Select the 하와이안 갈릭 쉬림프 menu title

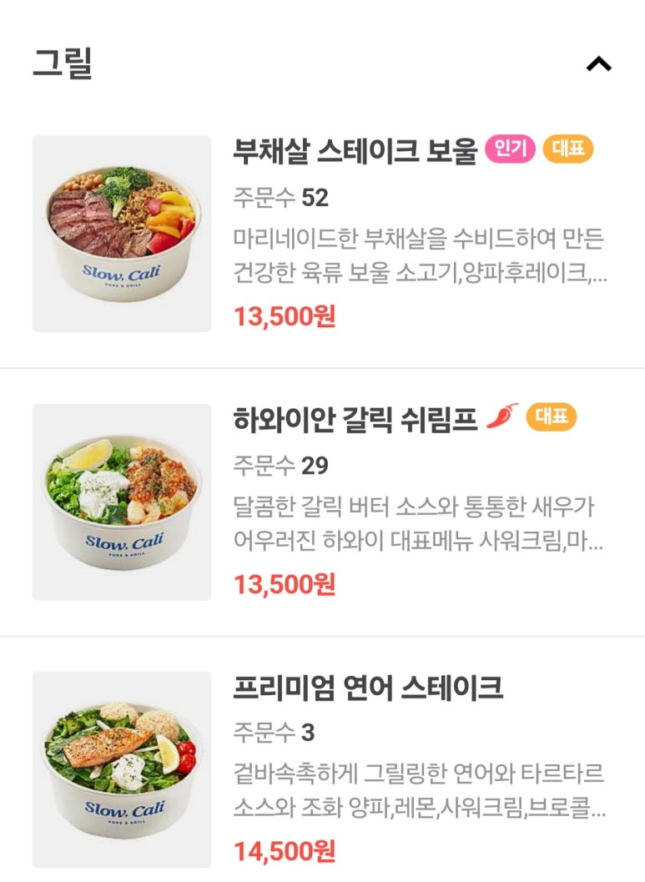coord(355,420)
